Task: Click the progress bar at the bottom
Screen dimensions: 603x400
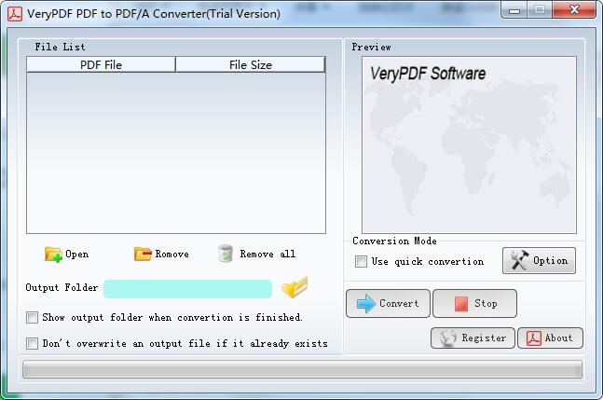Action: pyautogui.click(x=302, y=369)
